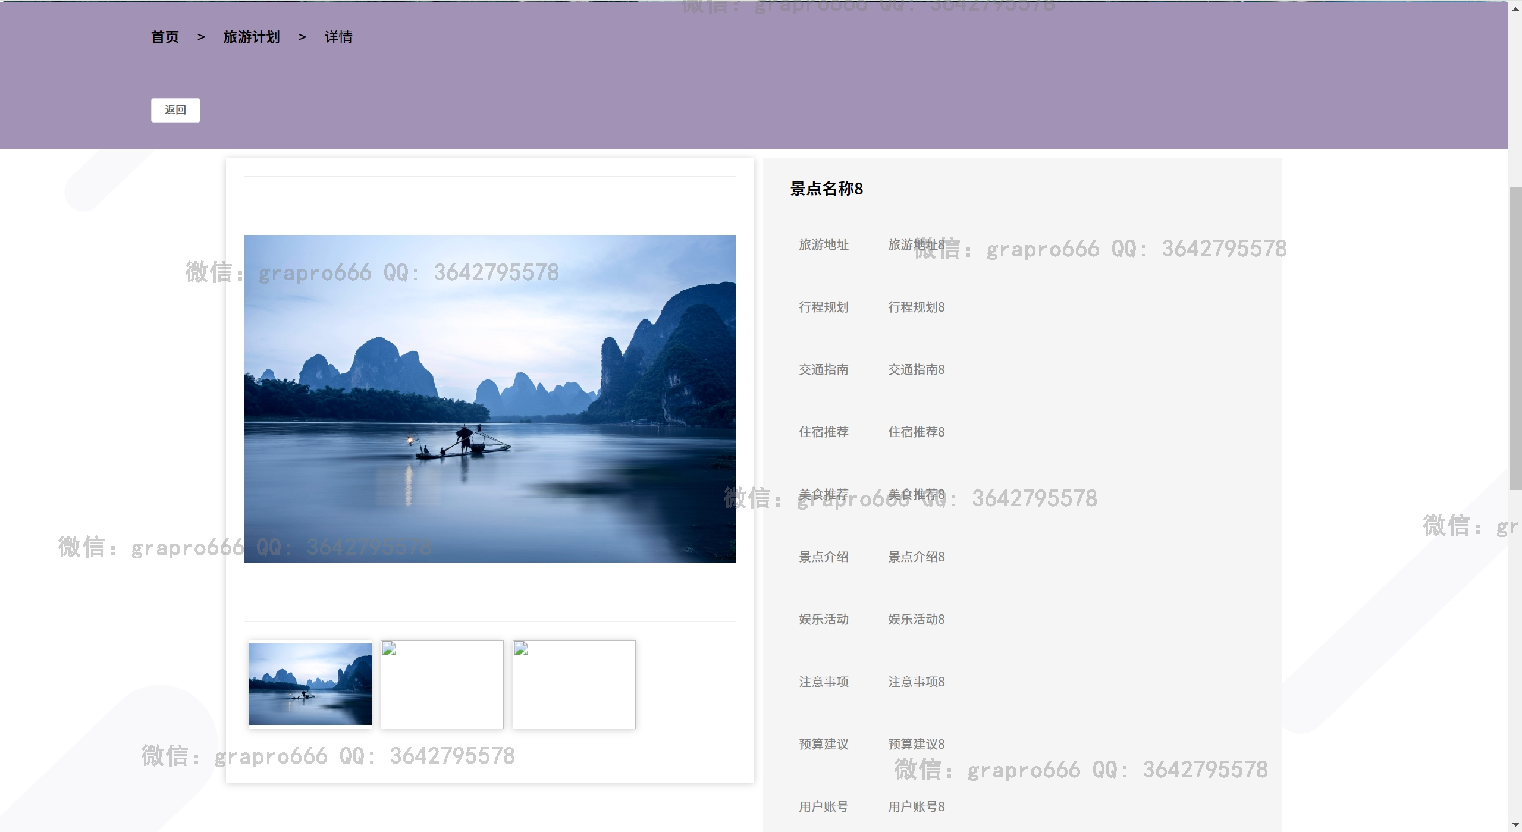The image size is (1522, 832).
Task: Click the 用户账号8 value text
Action: click(x=916, y=806)
